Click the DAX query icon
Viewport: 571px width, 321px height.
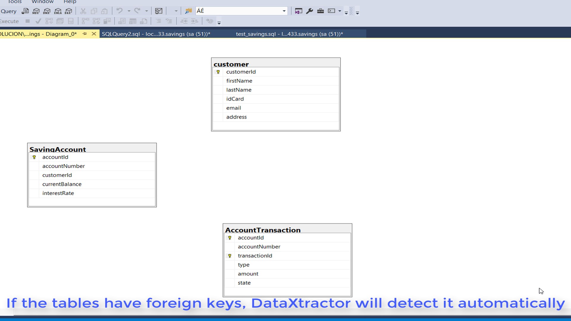coord(68,11)
